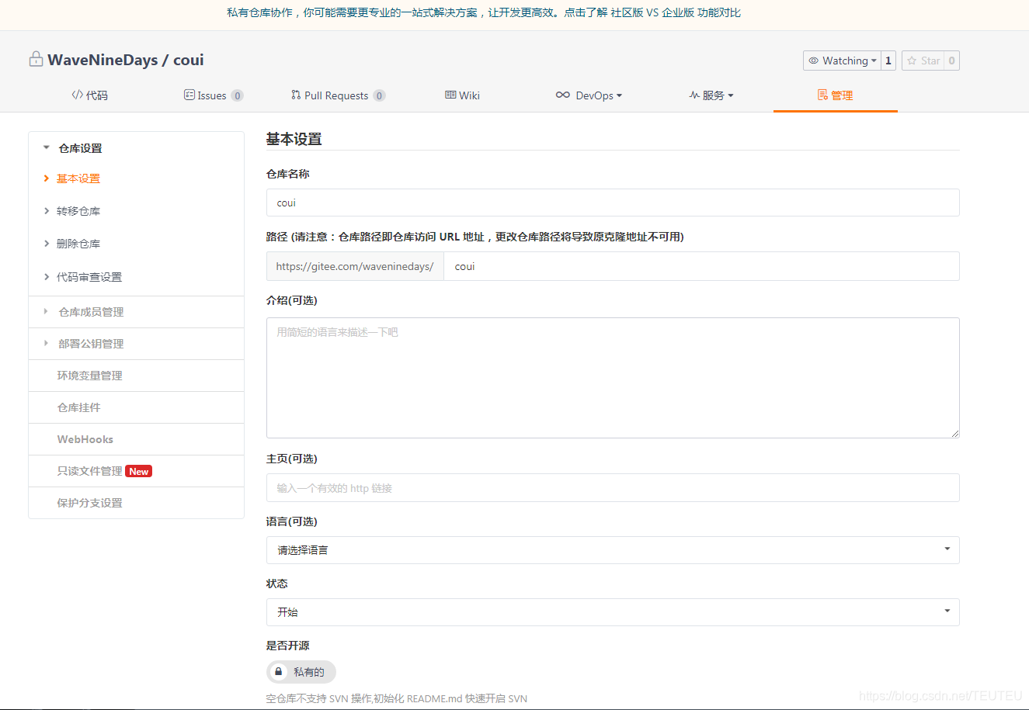Screen dimensions: 1029x710
Task: Open the 请选择语言 language dropdown
Action: click(x=613, y=549)
